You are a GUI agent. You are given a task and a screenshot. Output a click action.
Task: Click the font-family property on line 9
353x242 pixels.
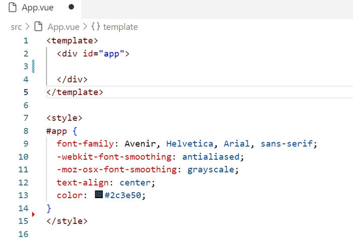(85, 144)
